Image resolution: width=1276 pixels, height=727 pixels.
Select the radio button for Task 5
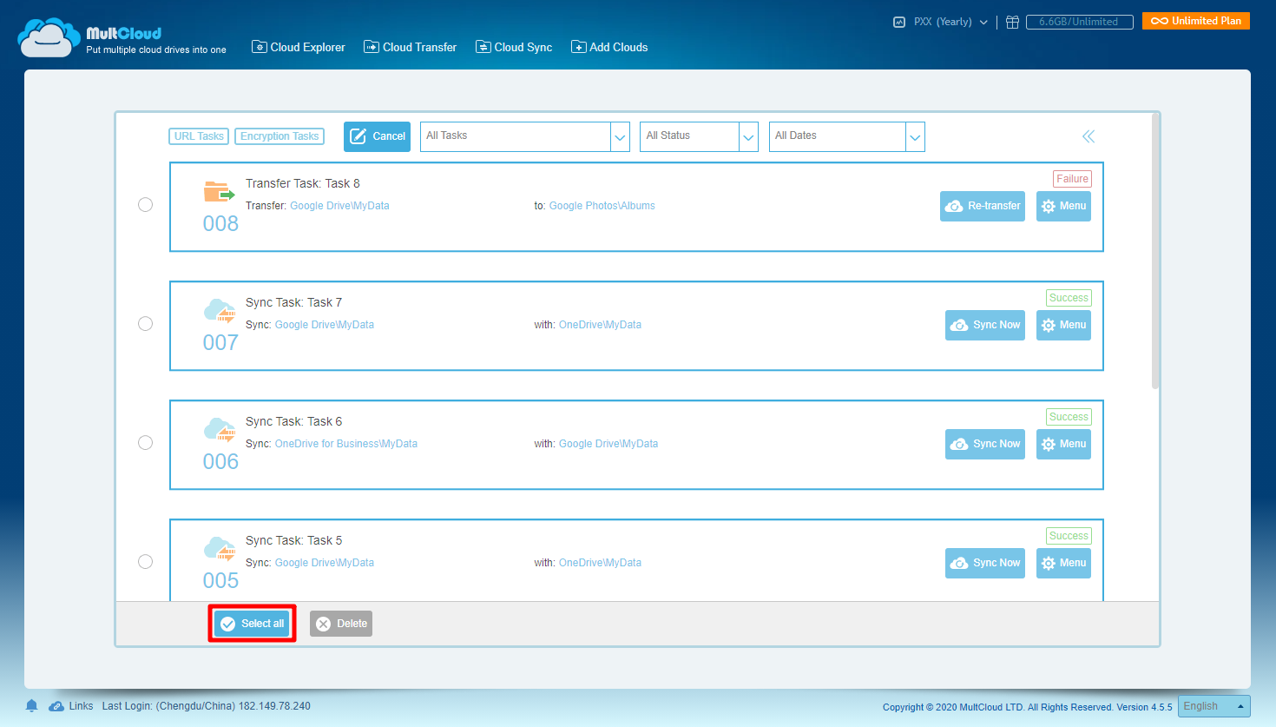coord(145,561)
